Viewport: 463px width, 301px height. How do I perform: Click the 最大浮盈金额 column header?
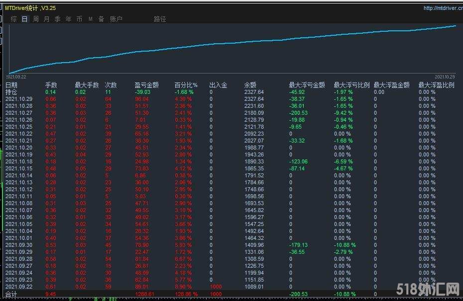click(391, 85)
